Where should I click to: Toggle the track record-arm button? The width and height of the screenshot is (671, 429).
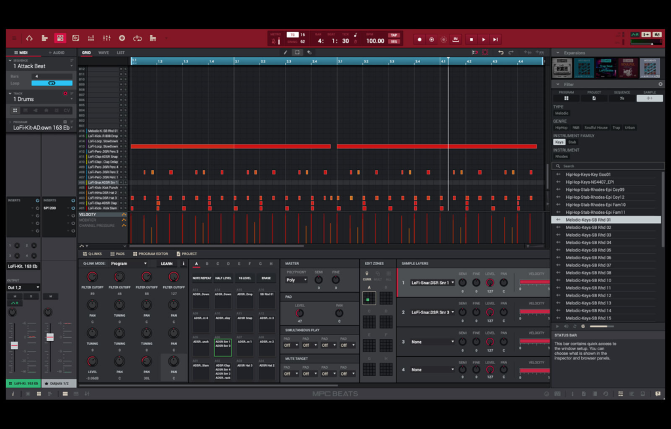pos(65,94)
